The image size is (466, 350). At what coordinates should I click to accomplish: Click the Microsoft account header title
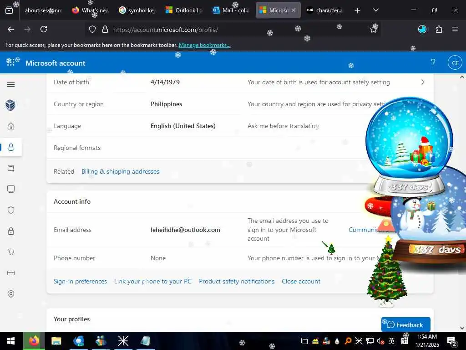pyautogui.click(x=55, y=63)
